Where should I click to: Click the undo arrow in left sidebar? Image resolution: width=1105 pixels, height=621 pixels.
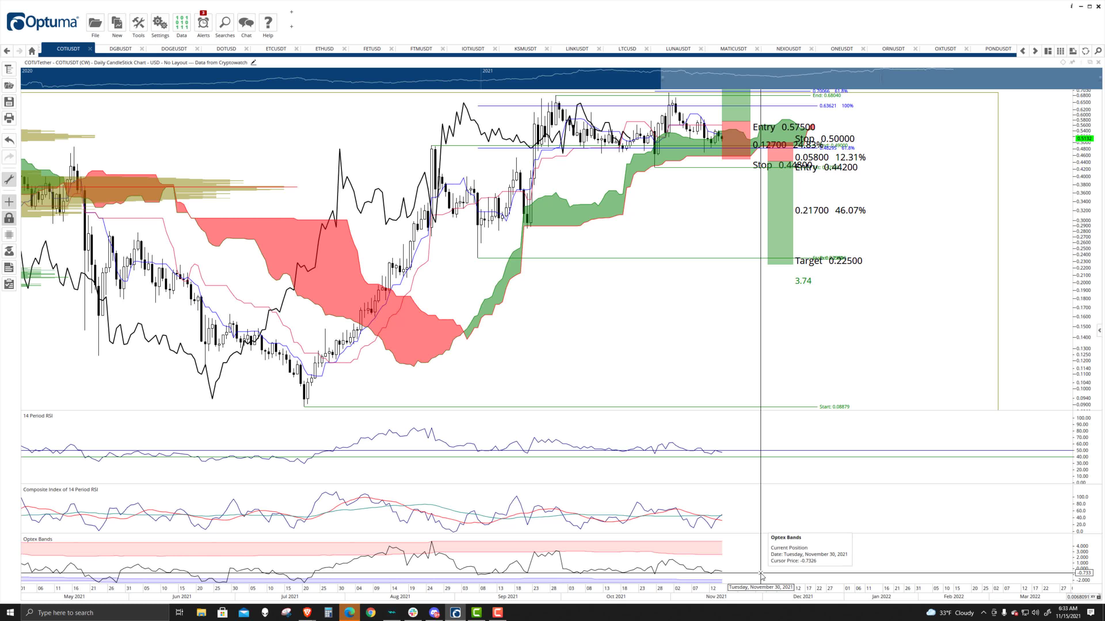tap(9, 140)
